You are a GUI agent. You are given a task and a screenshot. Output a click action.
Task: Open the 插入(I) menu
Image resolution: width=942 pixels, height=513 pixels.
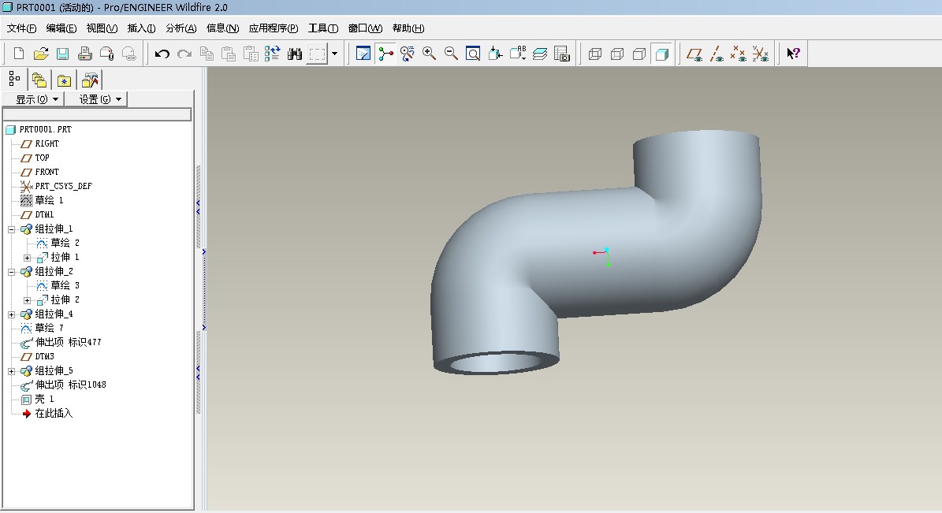pos(141,28)
